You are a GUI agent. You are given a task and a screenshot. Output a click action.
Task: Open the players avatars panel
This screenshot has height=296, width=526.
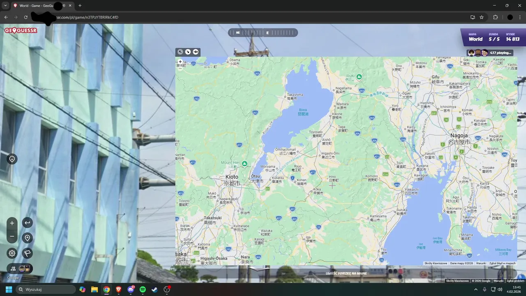click(x=20, y=268)
